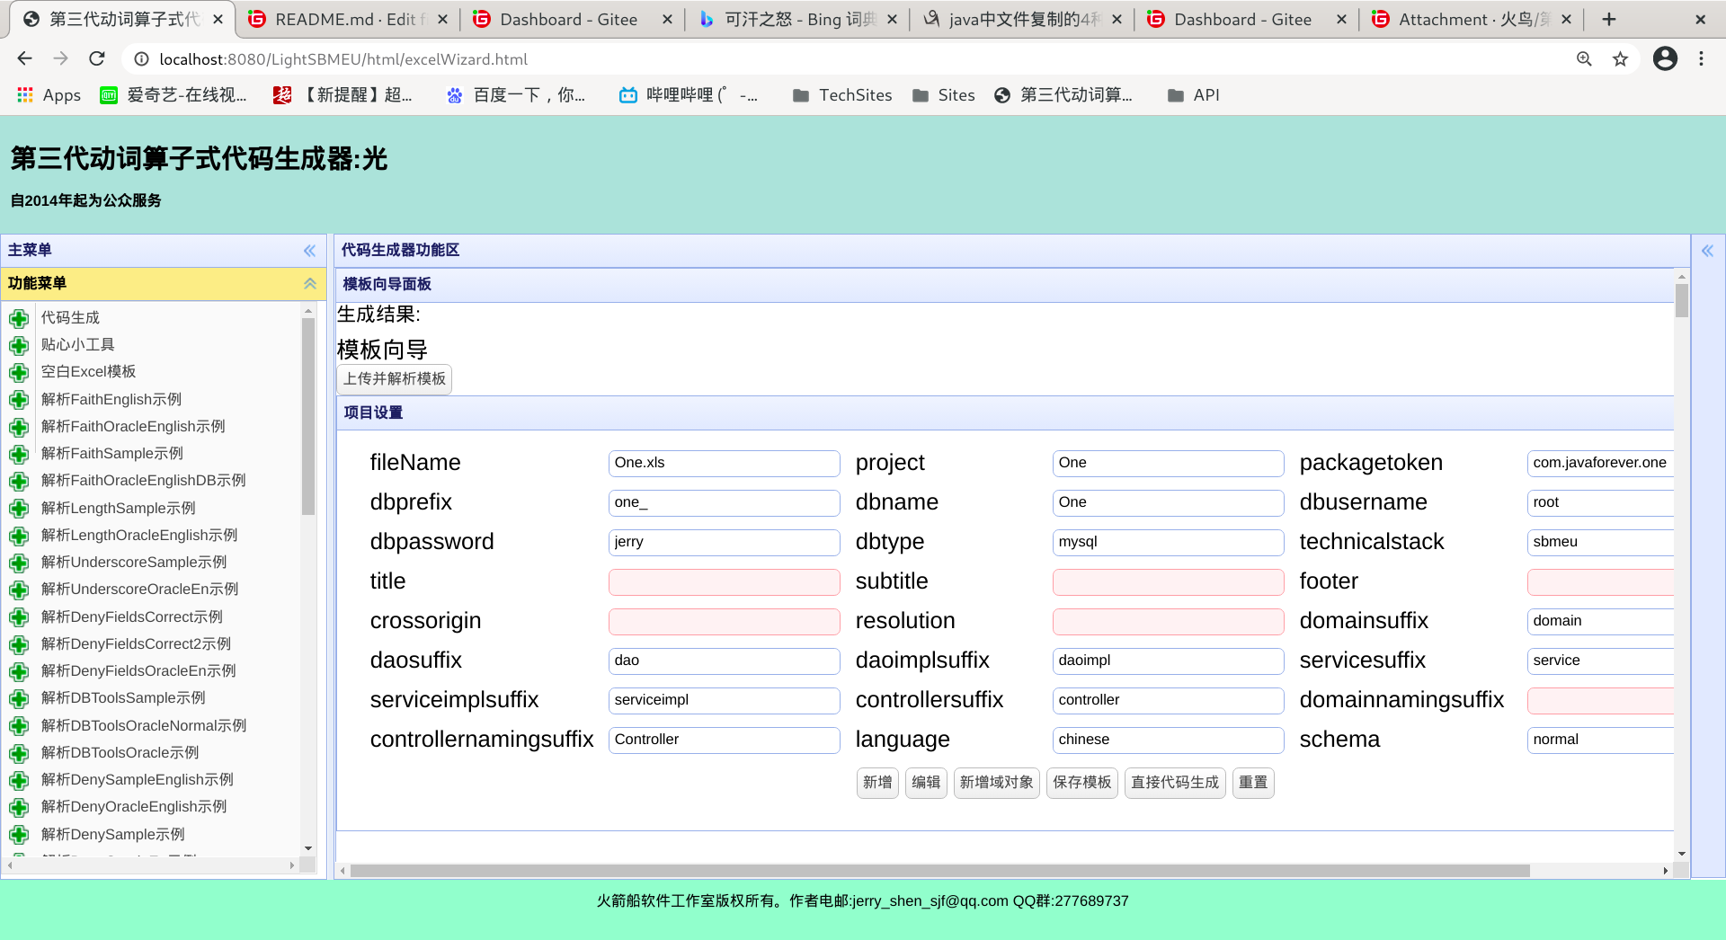Screen dimensions: 1726x940
Task: Click green plus icon beside 空白Excel模板
Action: click(x=19, y=372)
